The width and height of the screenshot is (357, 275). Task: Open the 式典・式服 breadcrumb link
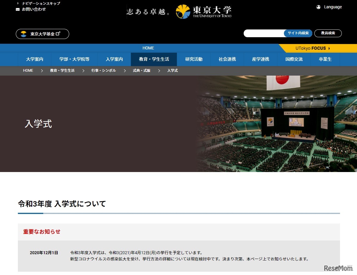[141, 71]
